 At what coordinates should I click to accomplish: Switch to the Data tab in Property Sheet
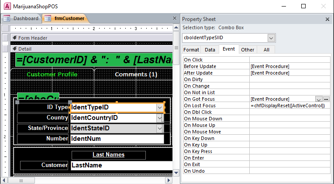210,50
